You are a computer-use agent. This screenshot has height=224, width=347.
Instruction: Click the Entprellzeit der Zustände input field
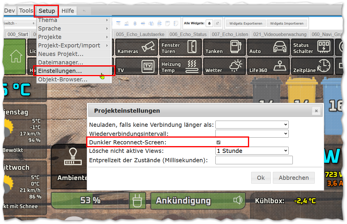tap(254, 160)
